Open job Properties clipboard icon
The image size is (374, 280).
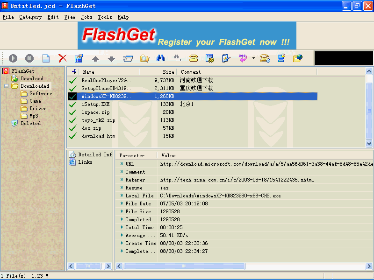(79, 58)
